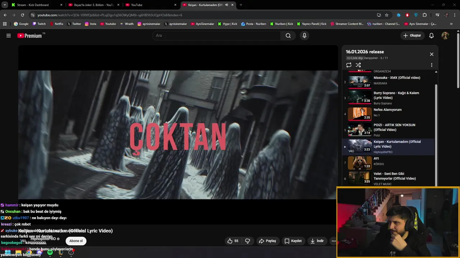Image resolution: width=460 pixels, height=258 pixels.
Task: Close the Stream - Kick Dashboard tab
Action: (61, 5)
